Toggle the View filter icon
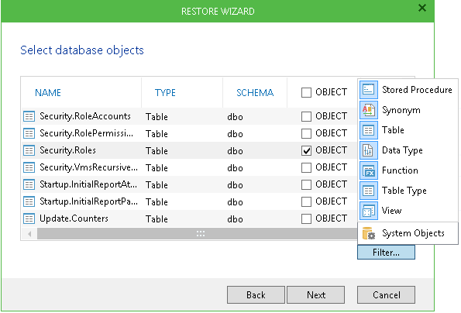 tap(368, 211)
